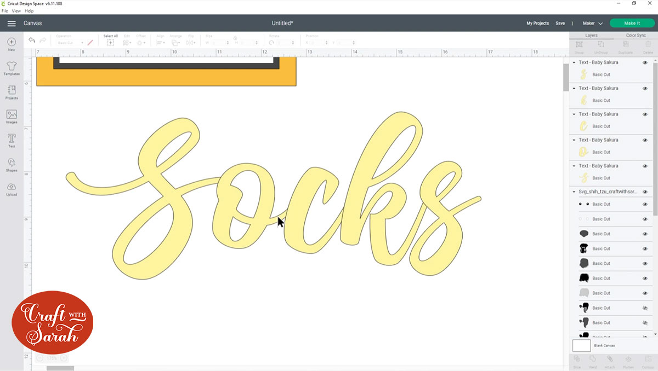This screenshot has width=658, height=371.
Task: Open the File menu
Action: (x=4, y=10)
